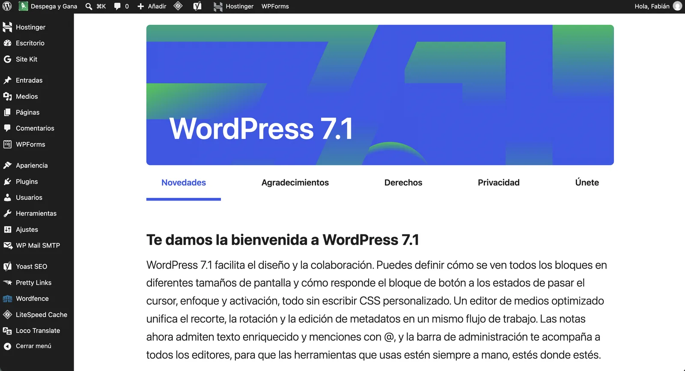This screenshot has height=371, width=685.
Task: Click the WPForms form icon in sidebar
Action: click(x=7, y=144)
